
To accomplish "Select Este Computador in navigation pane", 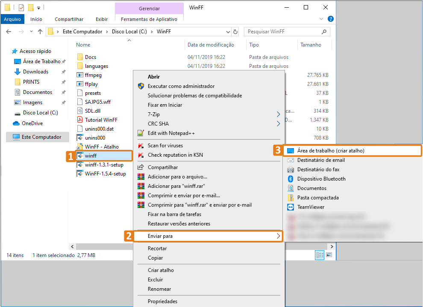I will (38, 137).
